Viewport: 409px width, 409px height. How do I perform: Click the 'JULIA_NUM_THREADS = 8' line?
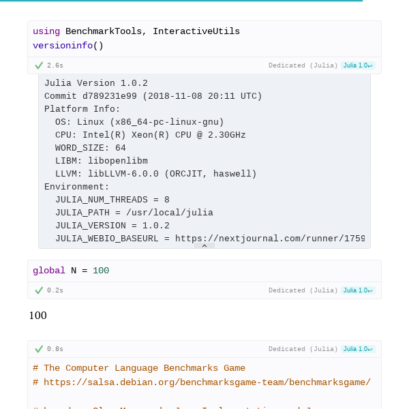(x=112, y=200)
